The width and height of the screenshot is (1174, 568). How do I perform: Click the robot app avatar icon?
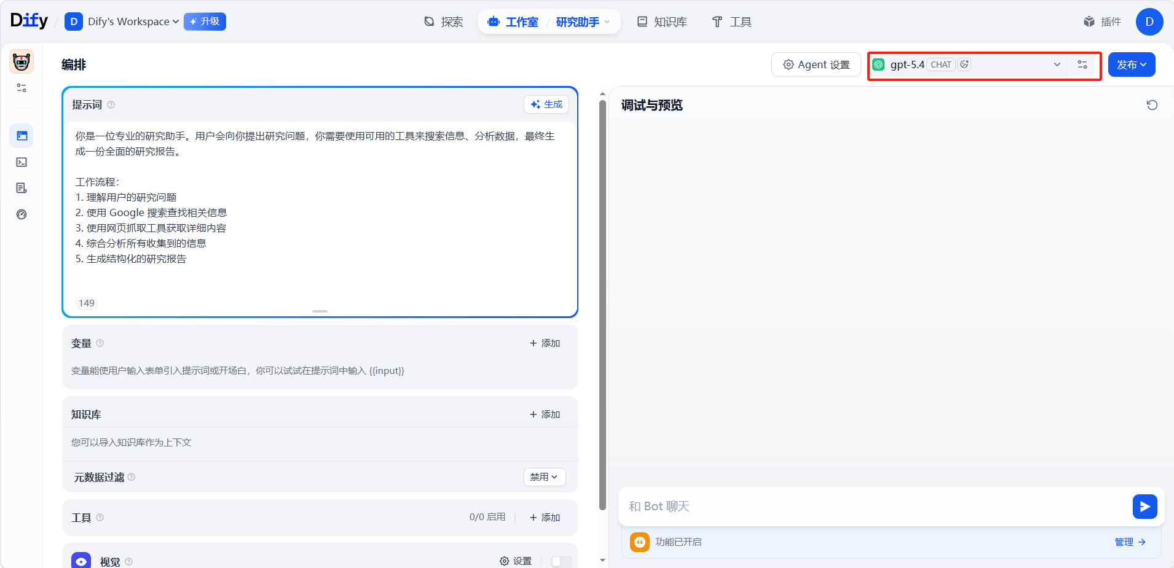pos(22,62)
